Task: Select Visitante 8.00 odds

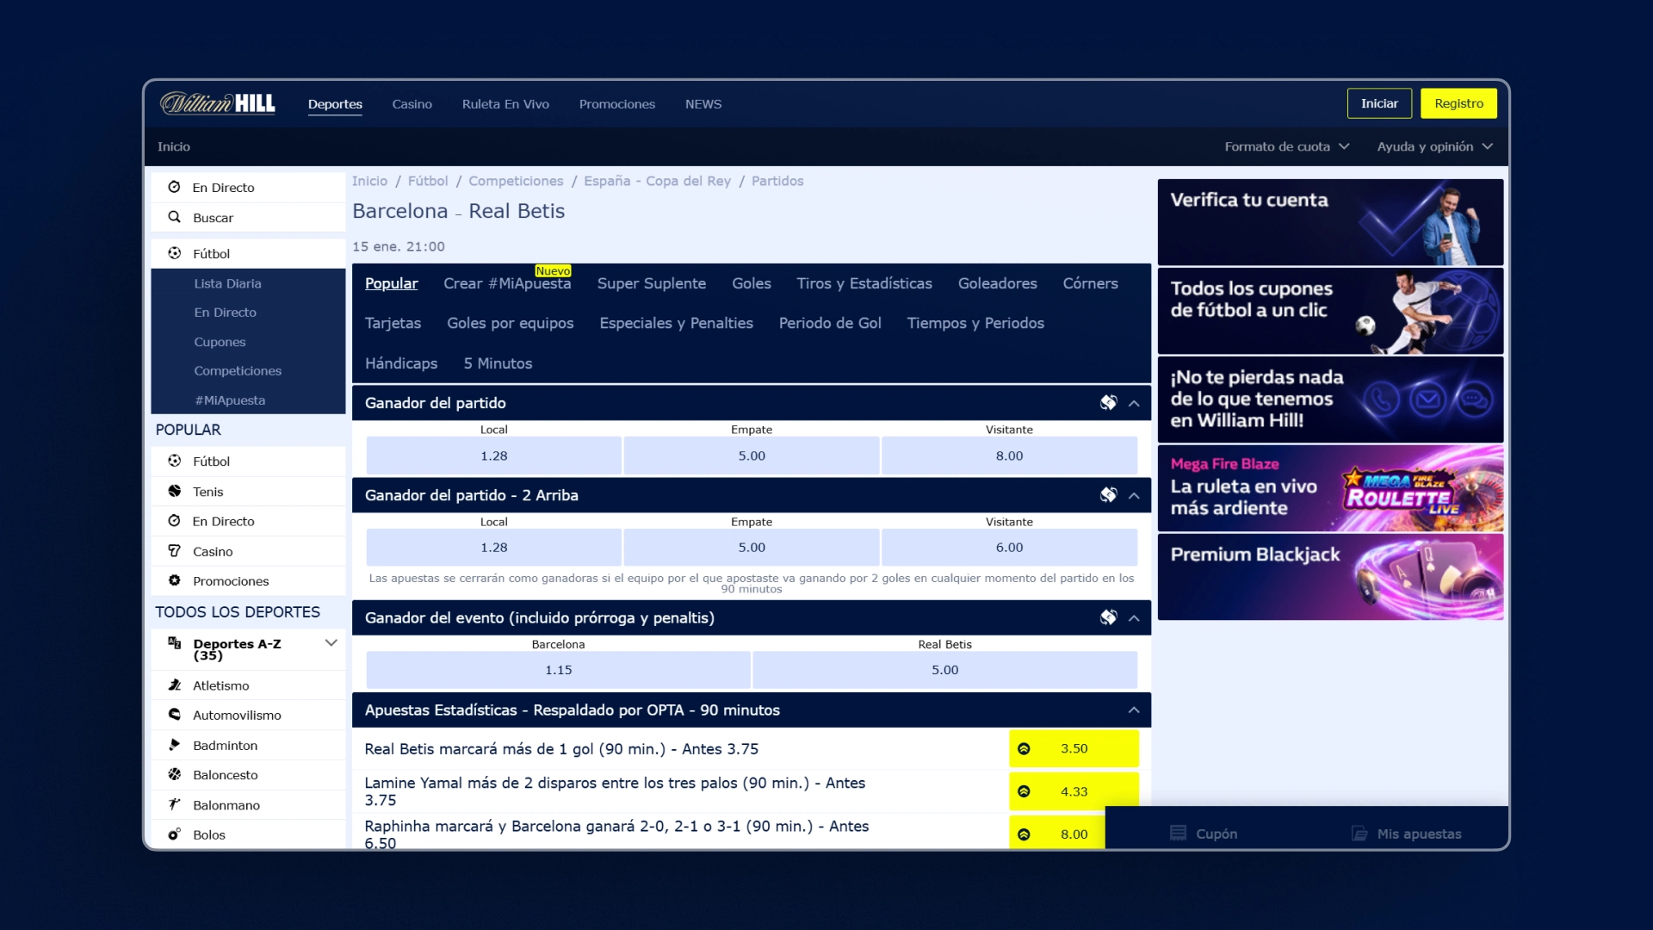Action: pyautogui.click(x=1009, y=456)
